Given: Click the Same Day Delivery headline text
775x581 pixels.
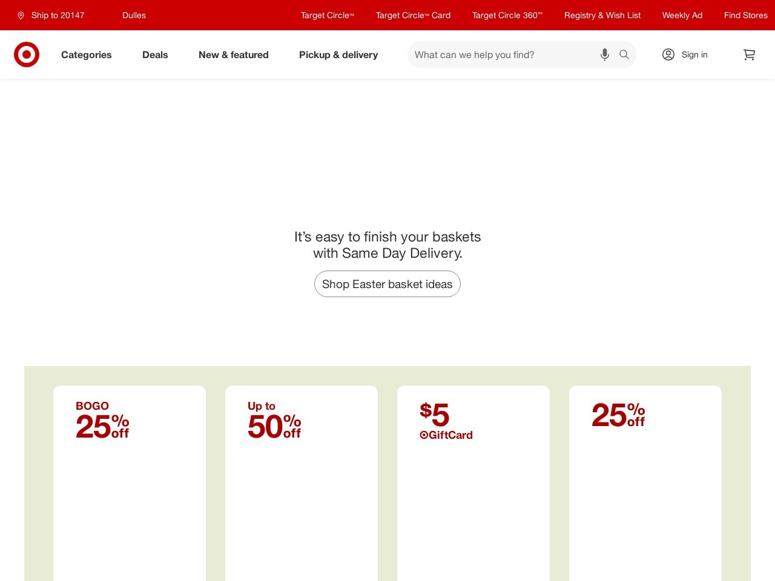Looking at the screenshot, I should pos(387,245).
